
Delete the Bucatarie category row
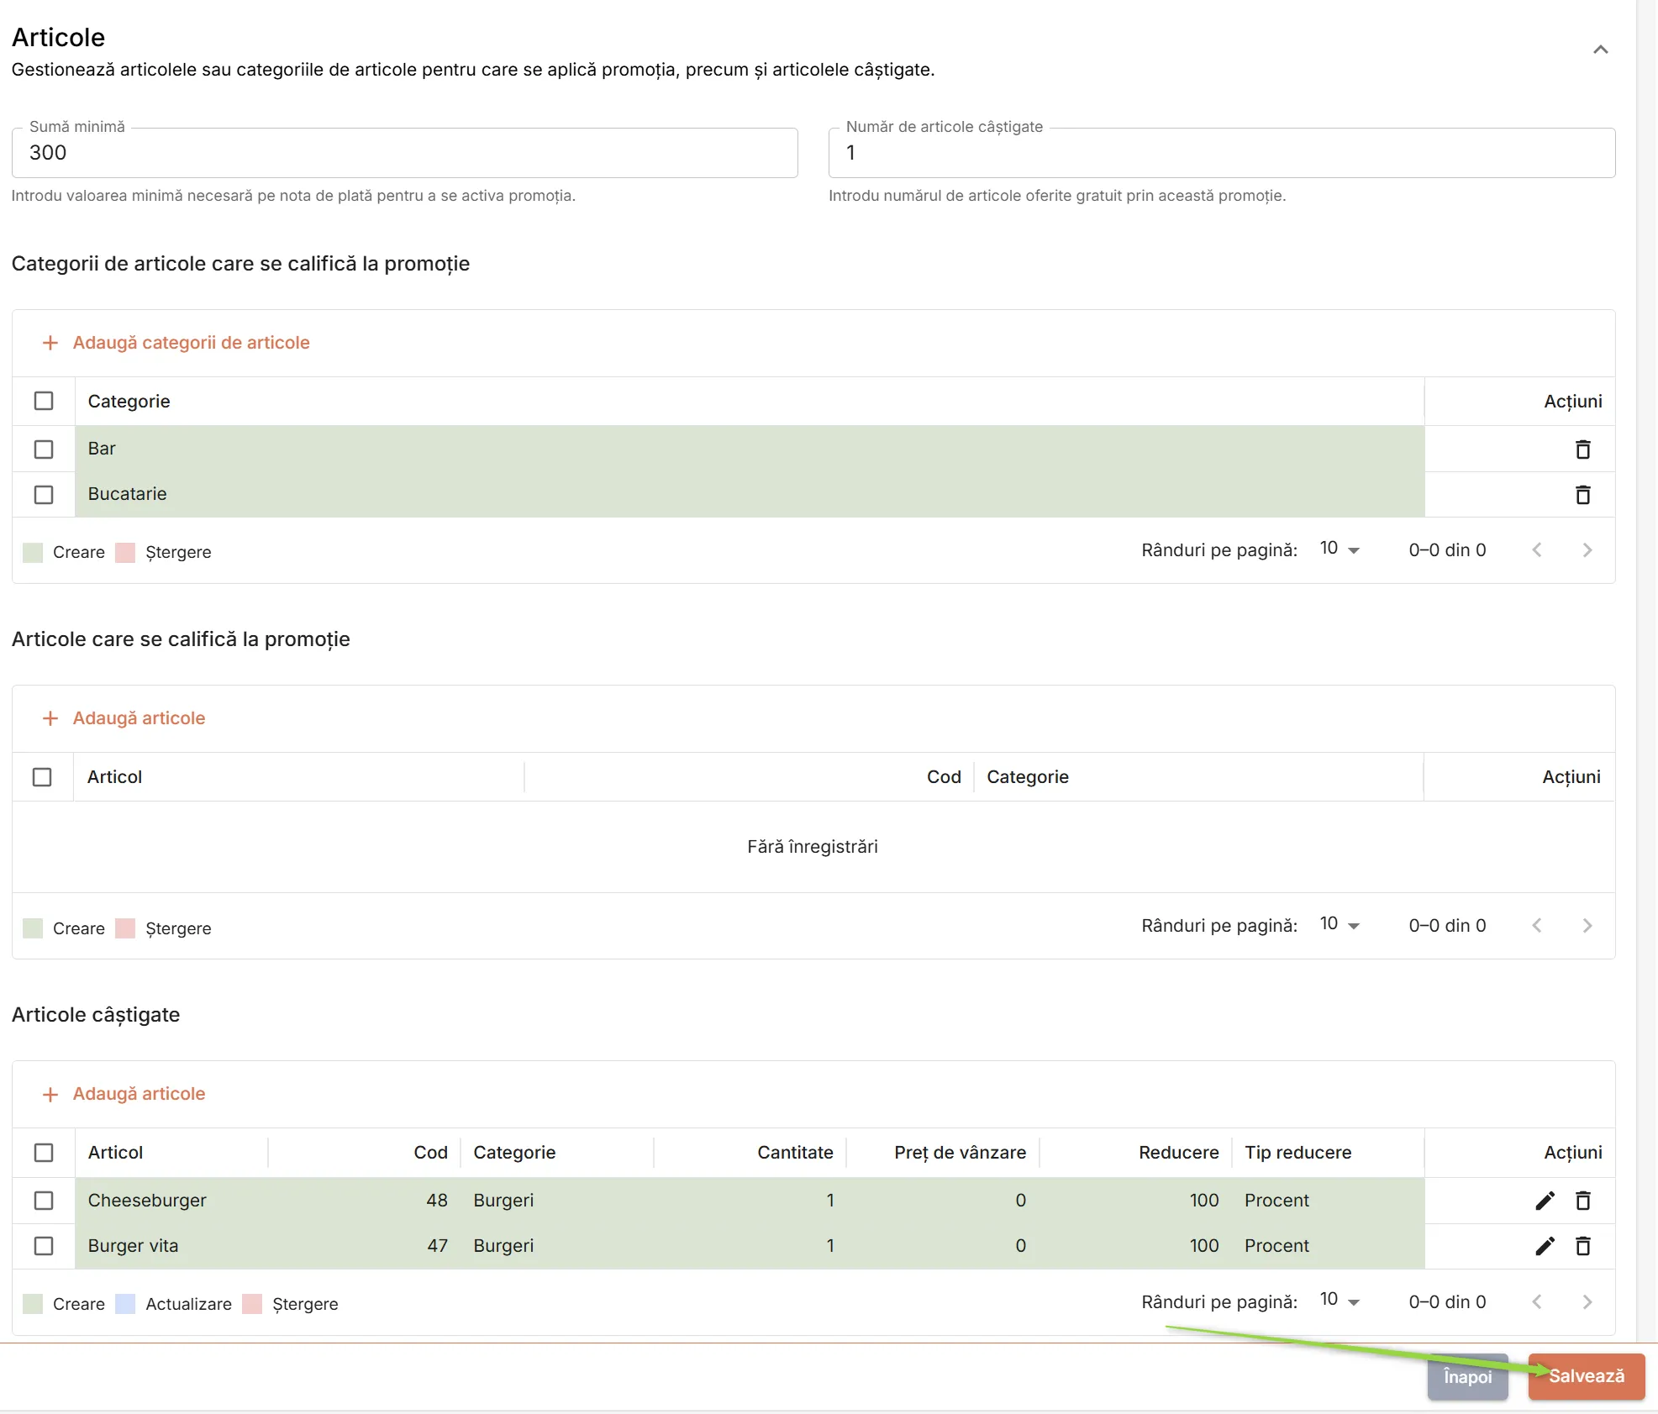[x=1582, y=495]
